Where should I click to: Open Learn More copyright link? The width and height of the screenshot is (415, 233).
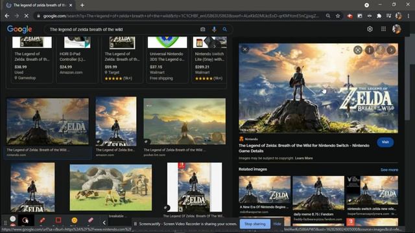[304, 158]
